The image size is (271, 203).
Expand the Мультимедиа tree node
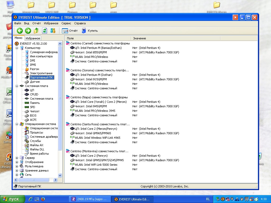coord(17,167)
